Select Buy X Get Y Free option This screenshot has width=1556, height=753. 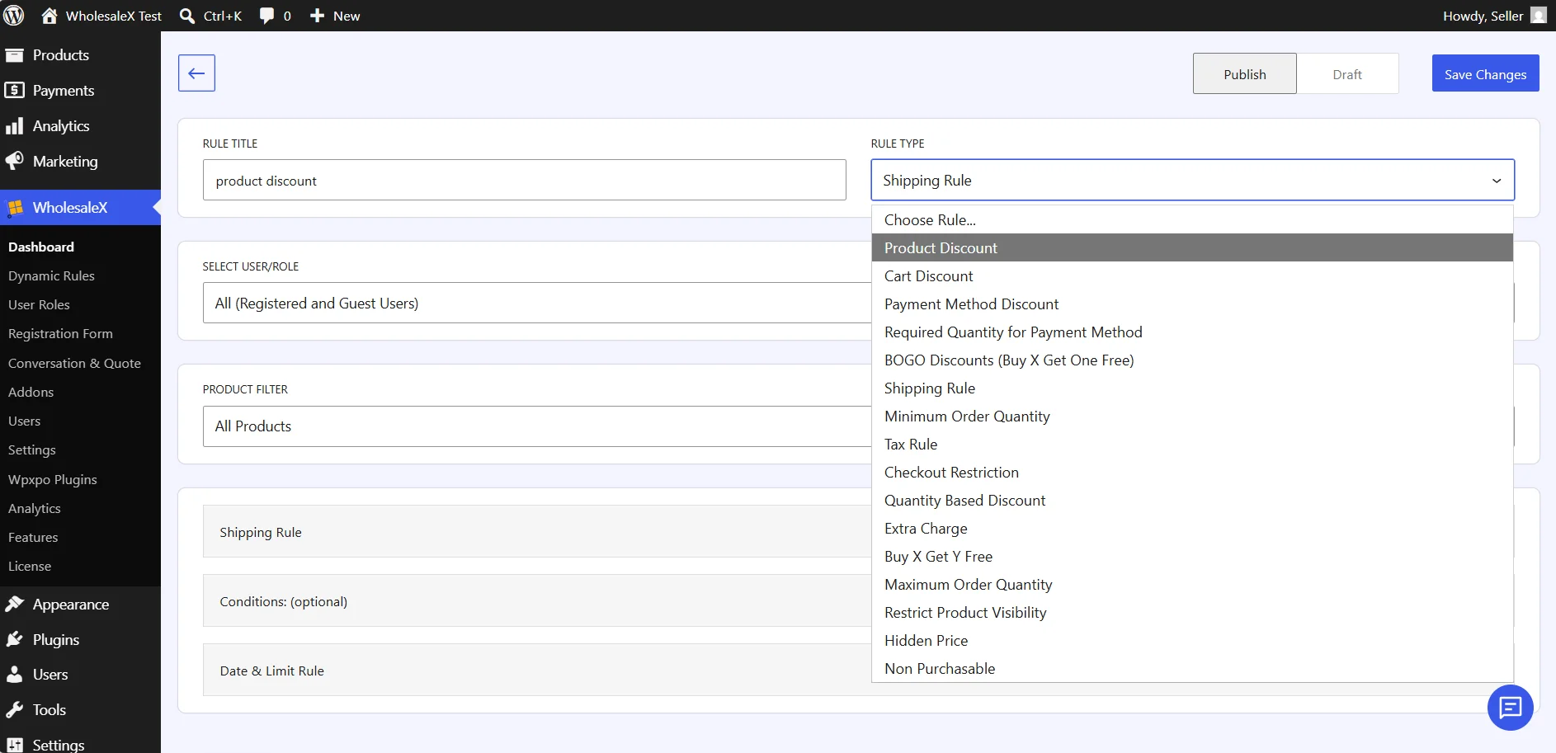(1192, 557)
